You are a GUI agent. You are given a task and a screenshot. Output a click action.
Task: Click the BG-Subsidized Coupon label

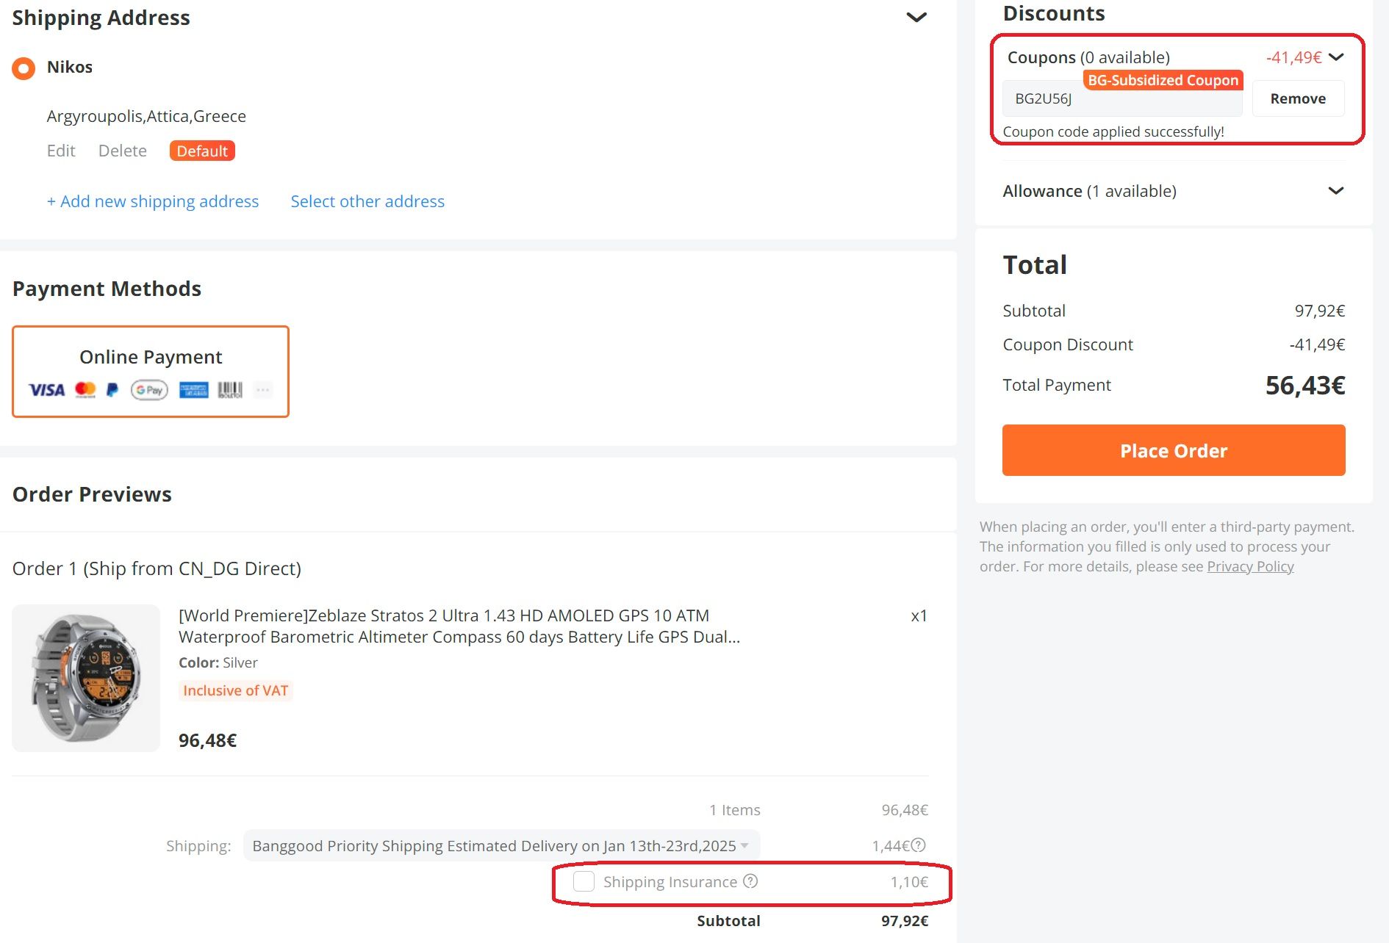pos(1163,80)
